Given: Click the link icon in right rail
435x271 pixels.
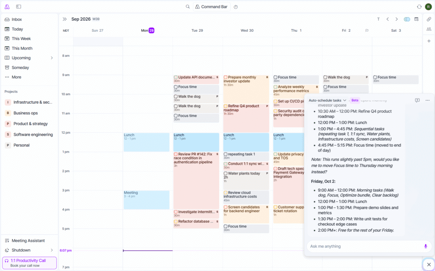Looking at the screenshot, I should point(429,19).
